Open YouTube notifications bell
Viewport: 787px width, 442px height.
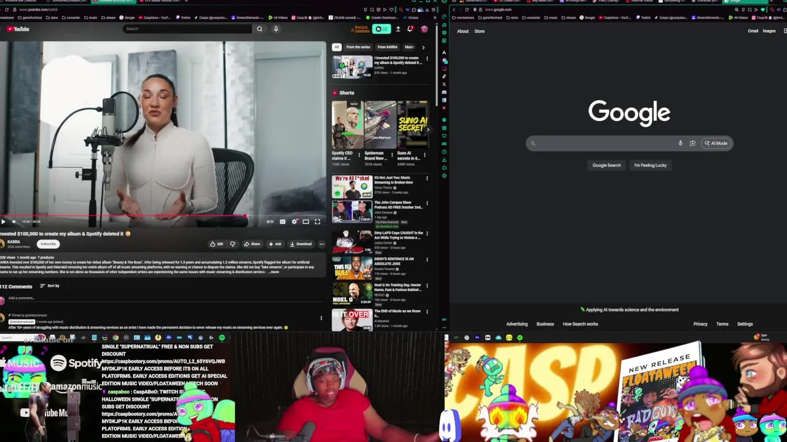[410, 29]
